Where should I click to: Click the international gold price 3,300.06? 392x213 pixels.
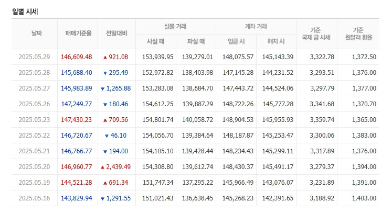click(x=322, y=136)
